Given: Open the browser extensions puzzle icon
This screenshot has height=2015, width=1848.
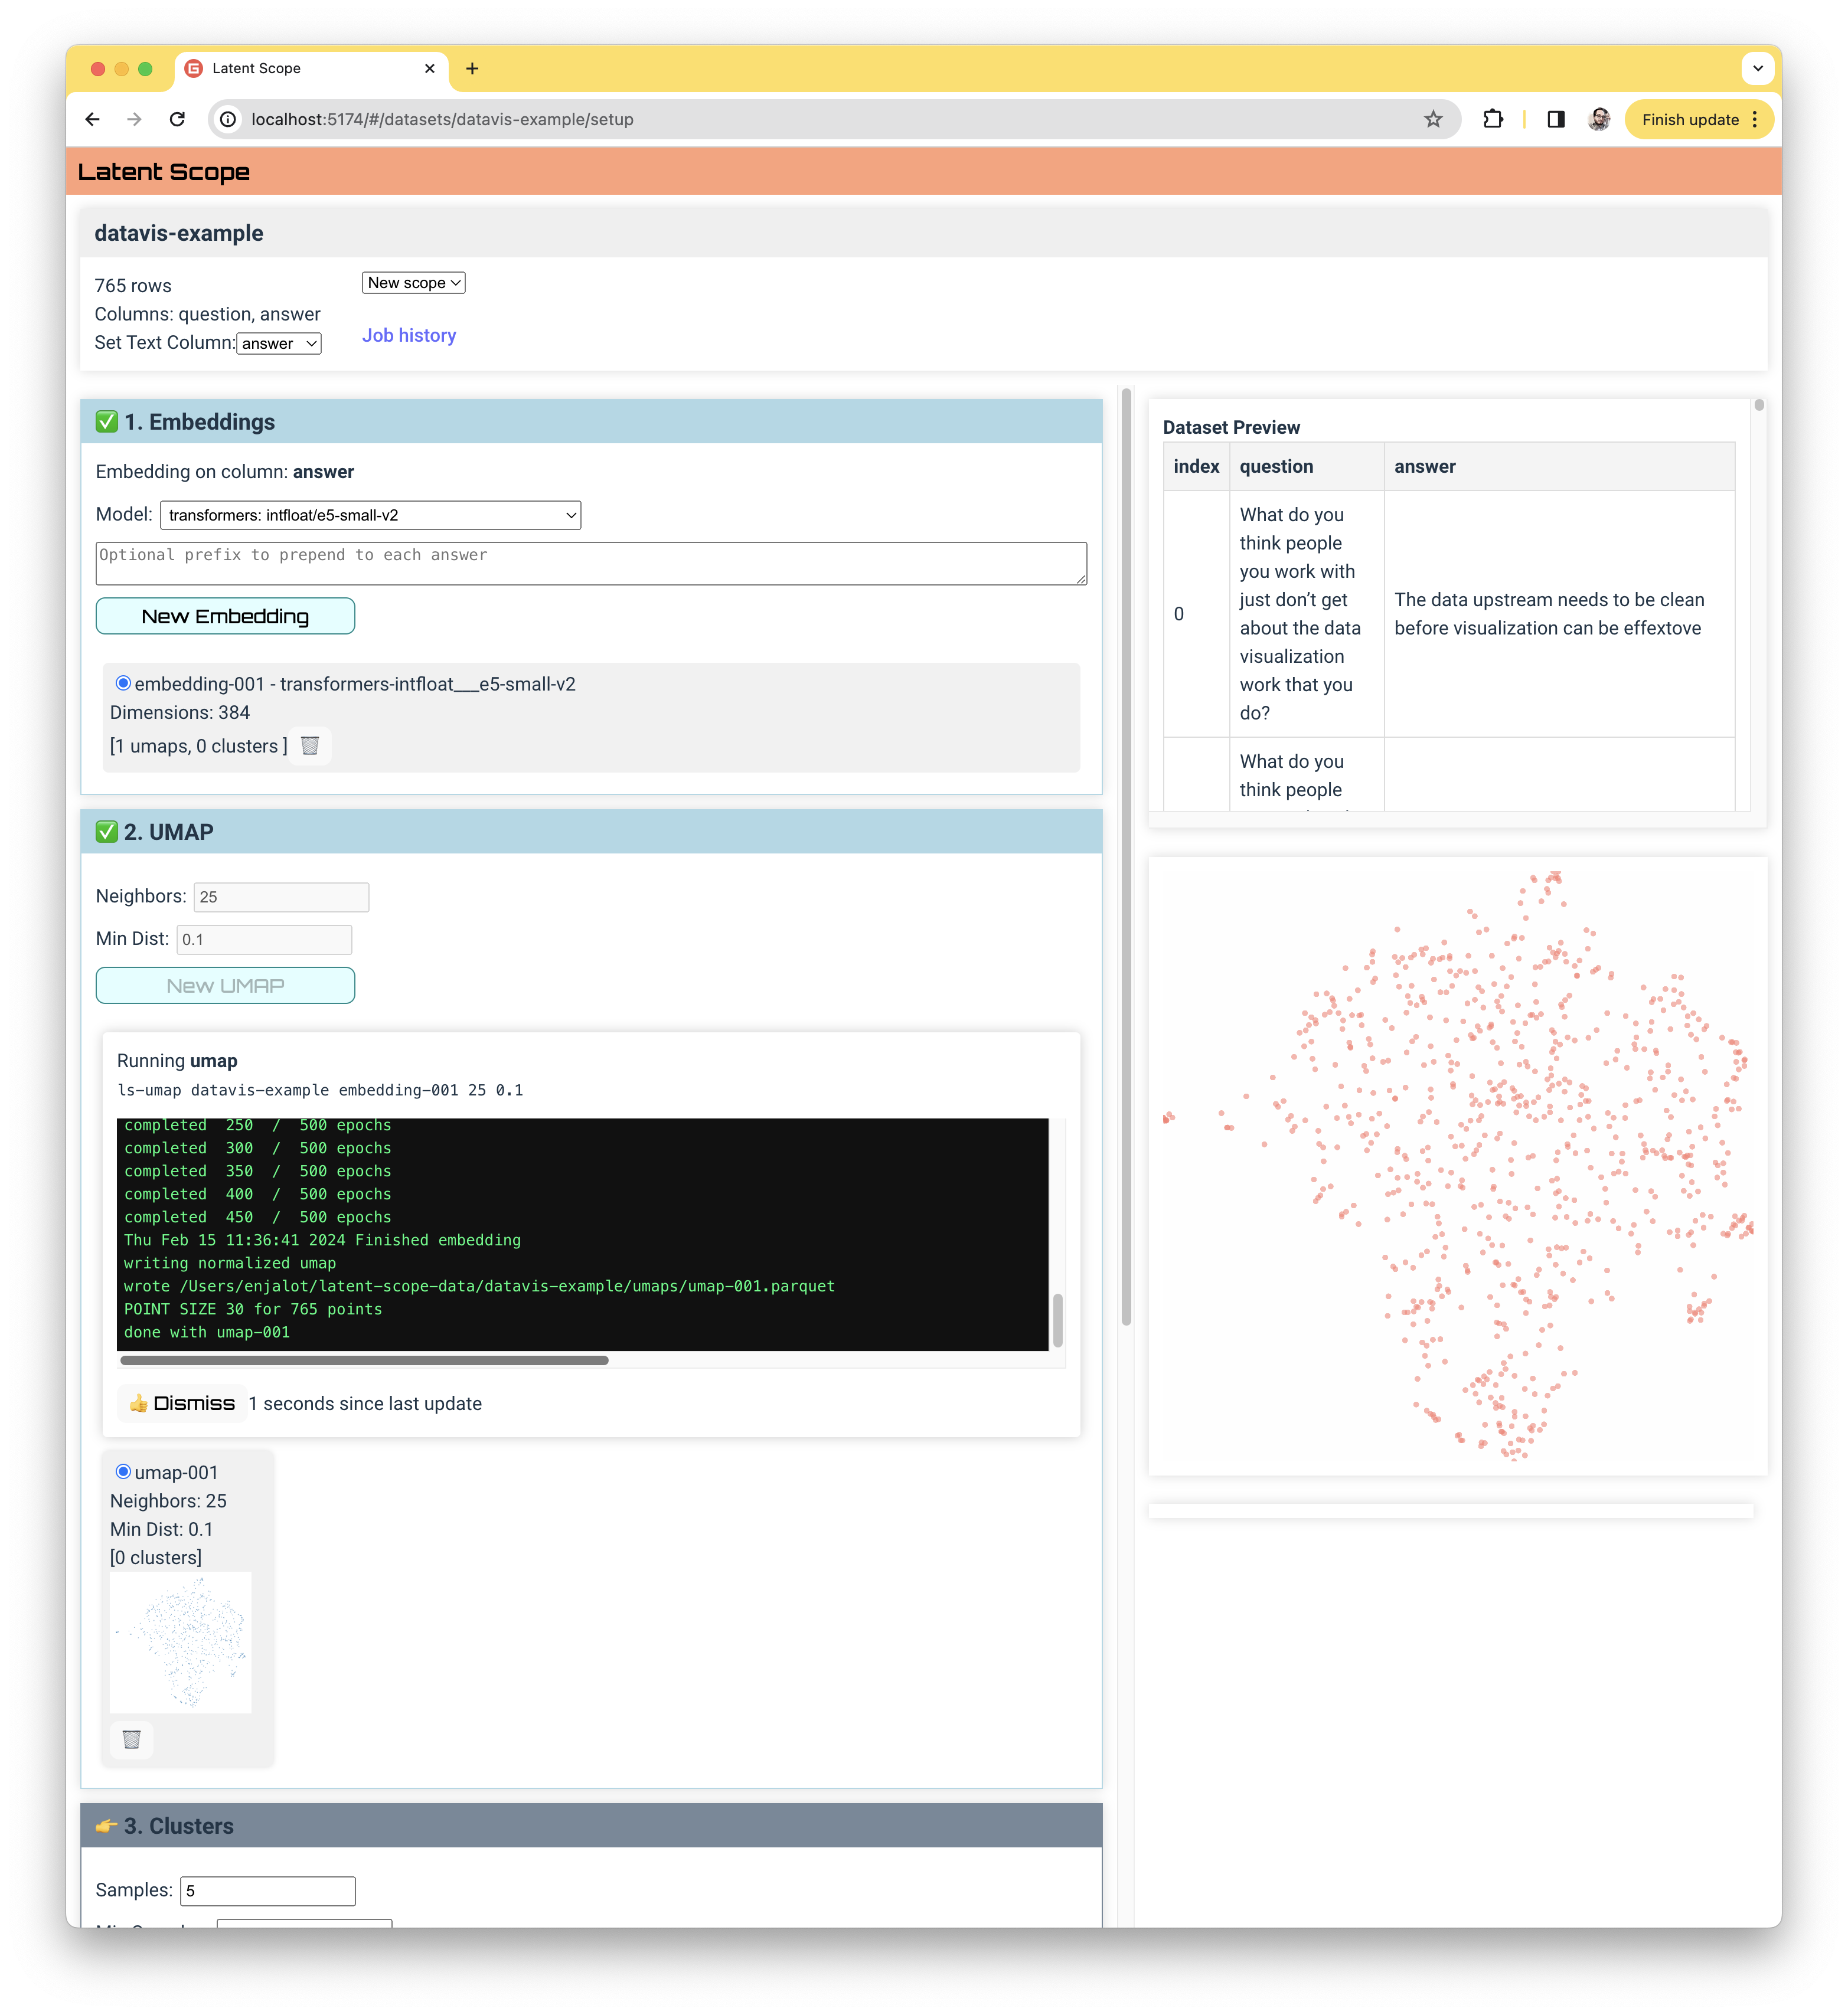Looking at the screenshot, I should pyautogui.click(x=1494, y=119).
